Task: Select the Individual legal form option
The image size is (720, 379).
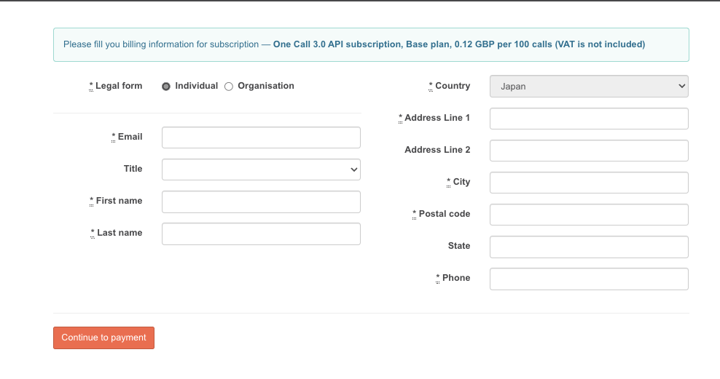Action: pos(165,86)
